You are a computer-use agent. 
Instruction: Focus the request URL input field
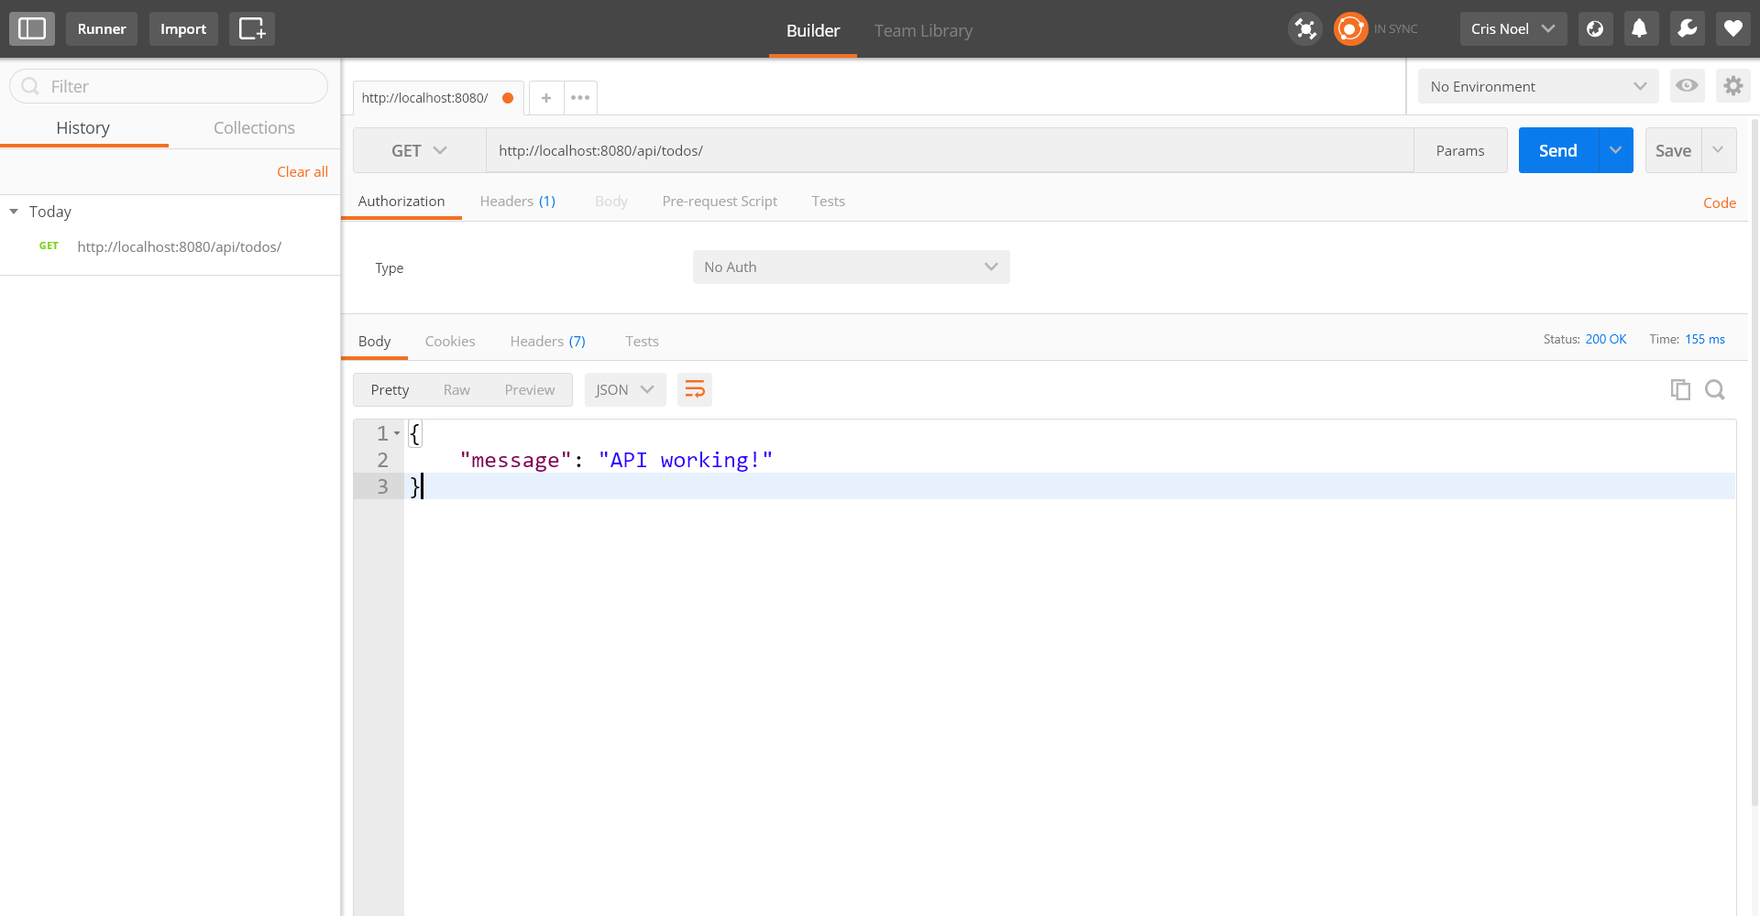(x=950, y=150)
